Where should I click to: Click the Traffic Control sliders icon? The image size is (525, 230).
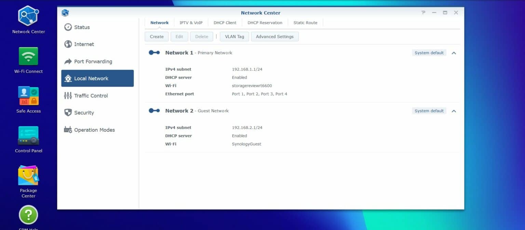pyautogui.click(x=68, y=95)
